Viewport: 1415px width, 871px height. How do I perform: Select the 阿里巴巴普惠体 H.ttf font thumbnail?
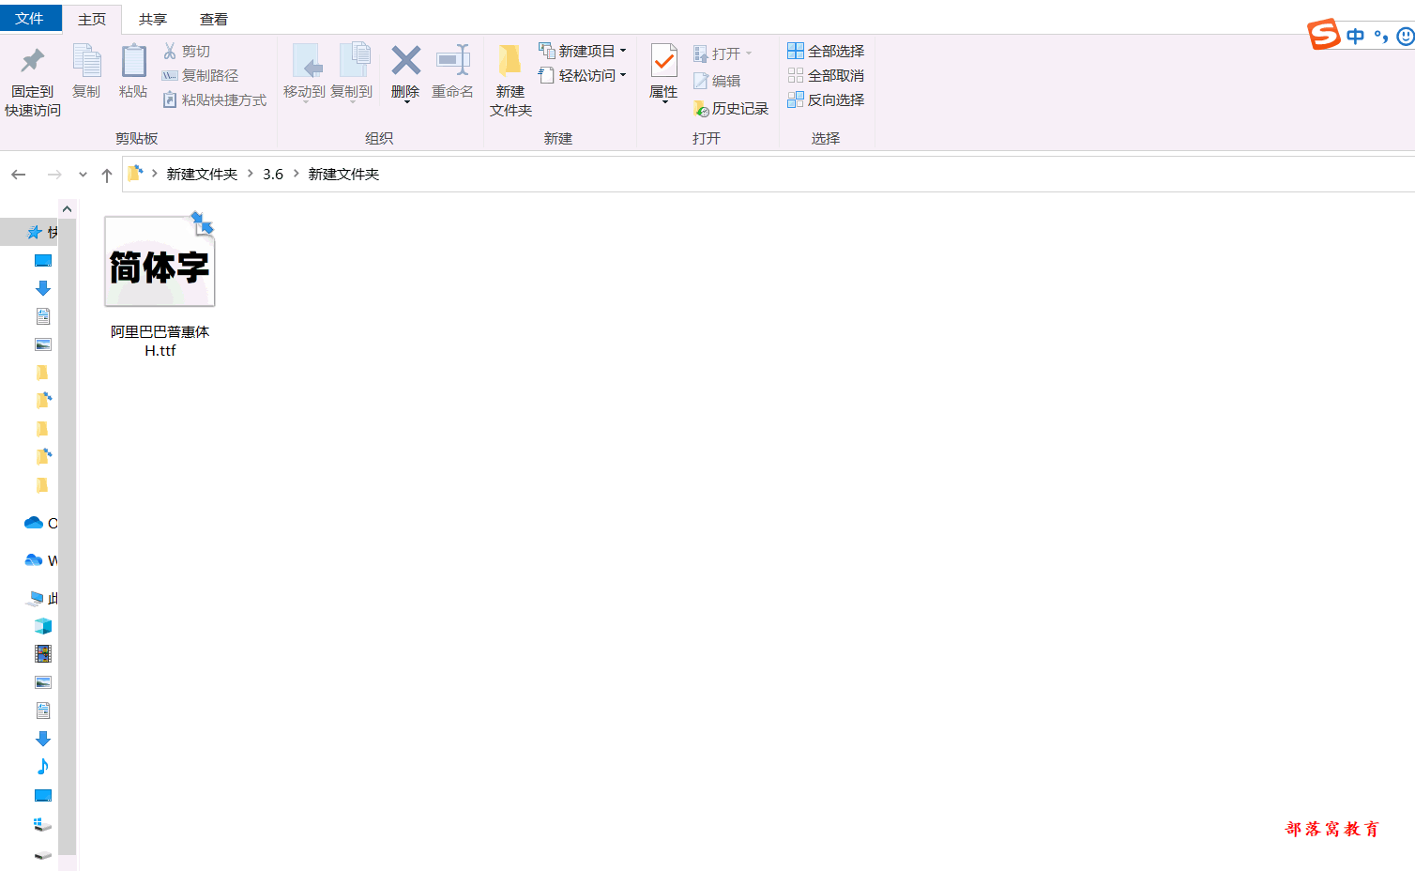[160, 261]
